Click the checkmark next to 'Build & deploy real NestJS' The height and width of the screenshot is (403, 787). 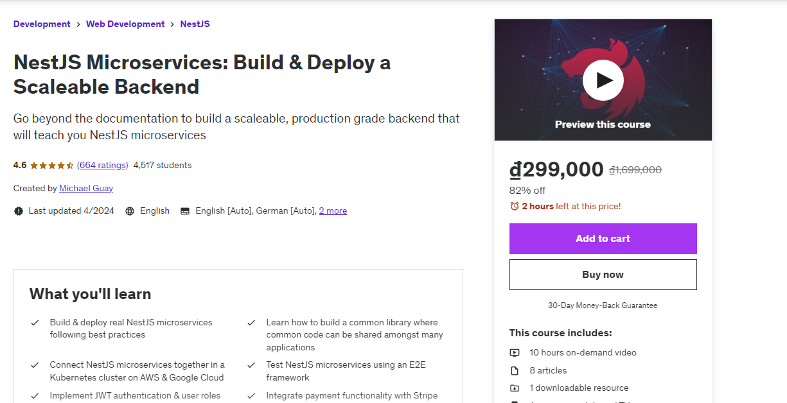point(35,323)
